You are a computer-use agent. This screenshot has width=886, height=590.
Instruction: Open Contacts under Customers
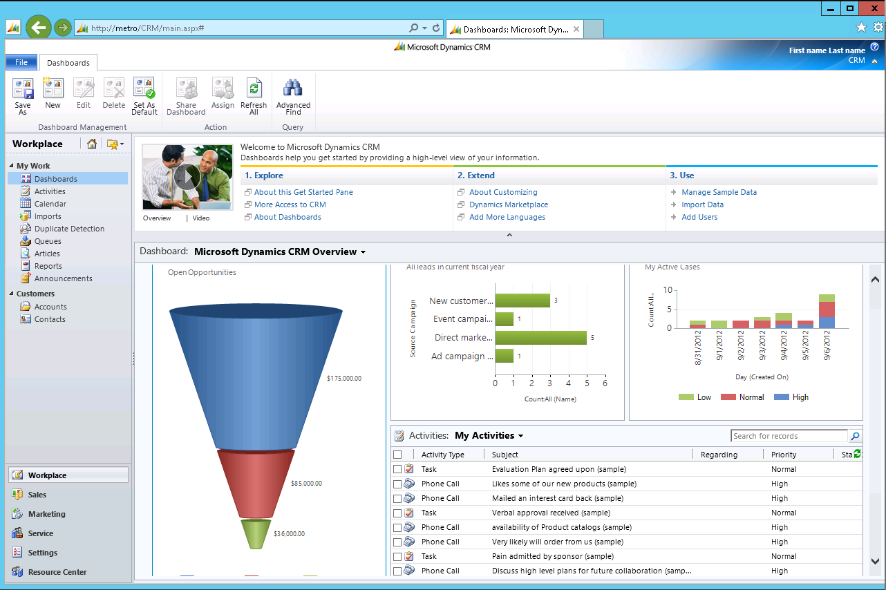(x=50, y=319)
